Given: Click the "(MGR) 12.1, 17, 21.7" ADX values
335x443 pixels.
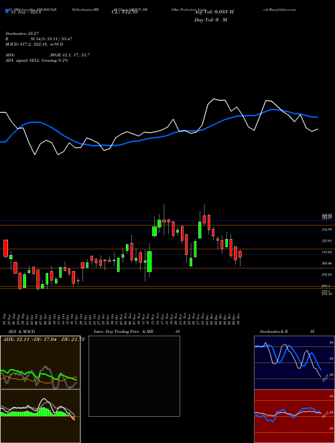Looking at the screenshot, I should click(x=70, y=55).
